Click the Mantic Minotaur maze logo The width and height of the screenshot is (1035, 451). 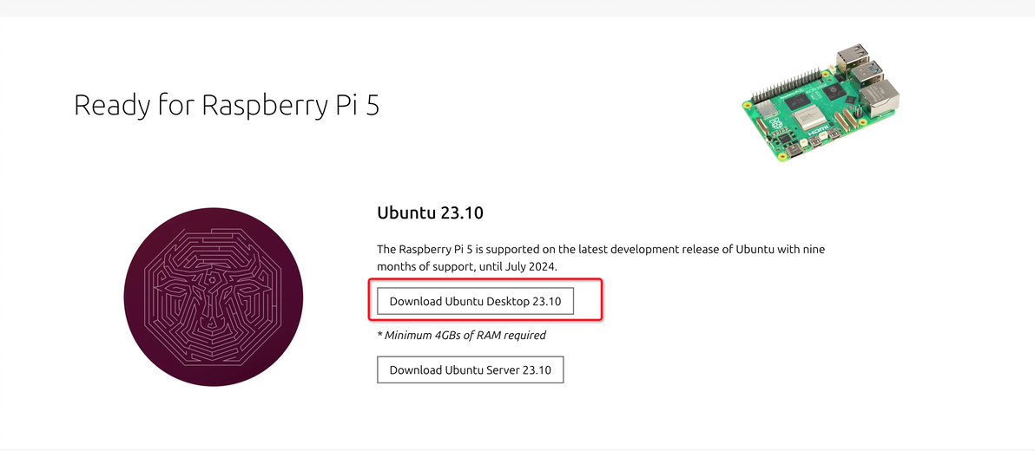point(214,297)
